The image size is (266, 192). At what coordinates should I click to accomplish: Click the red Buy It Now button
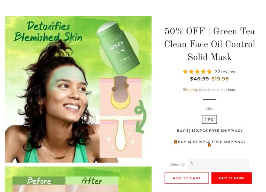click(231, 178)
